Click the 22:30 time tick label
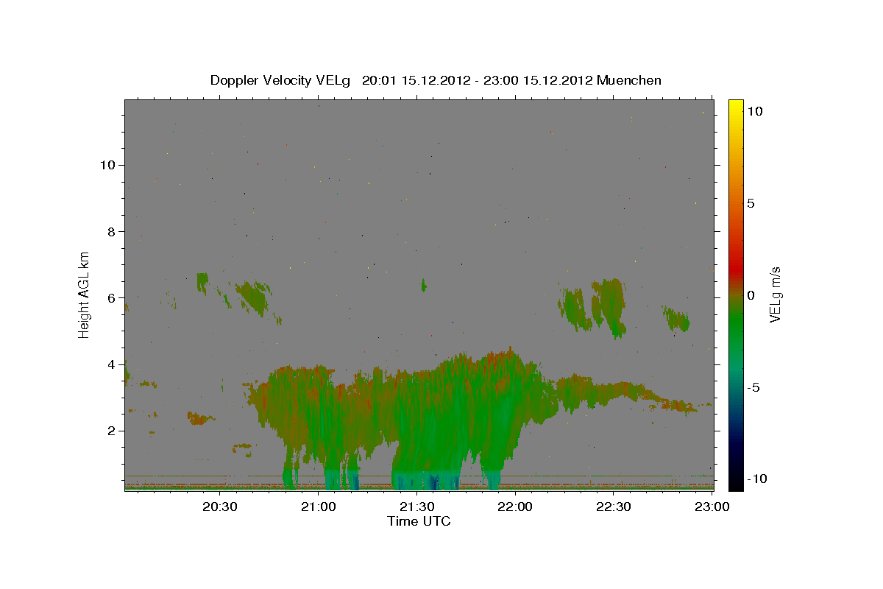The width and height of the screenshot is (883, 589). (x=613, y=507)
